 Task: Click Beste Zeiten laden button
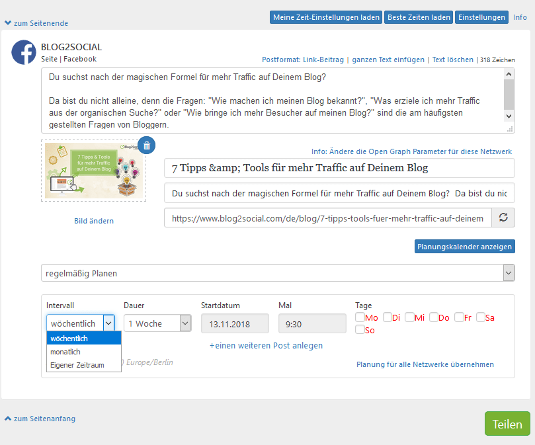coord(419,17)
